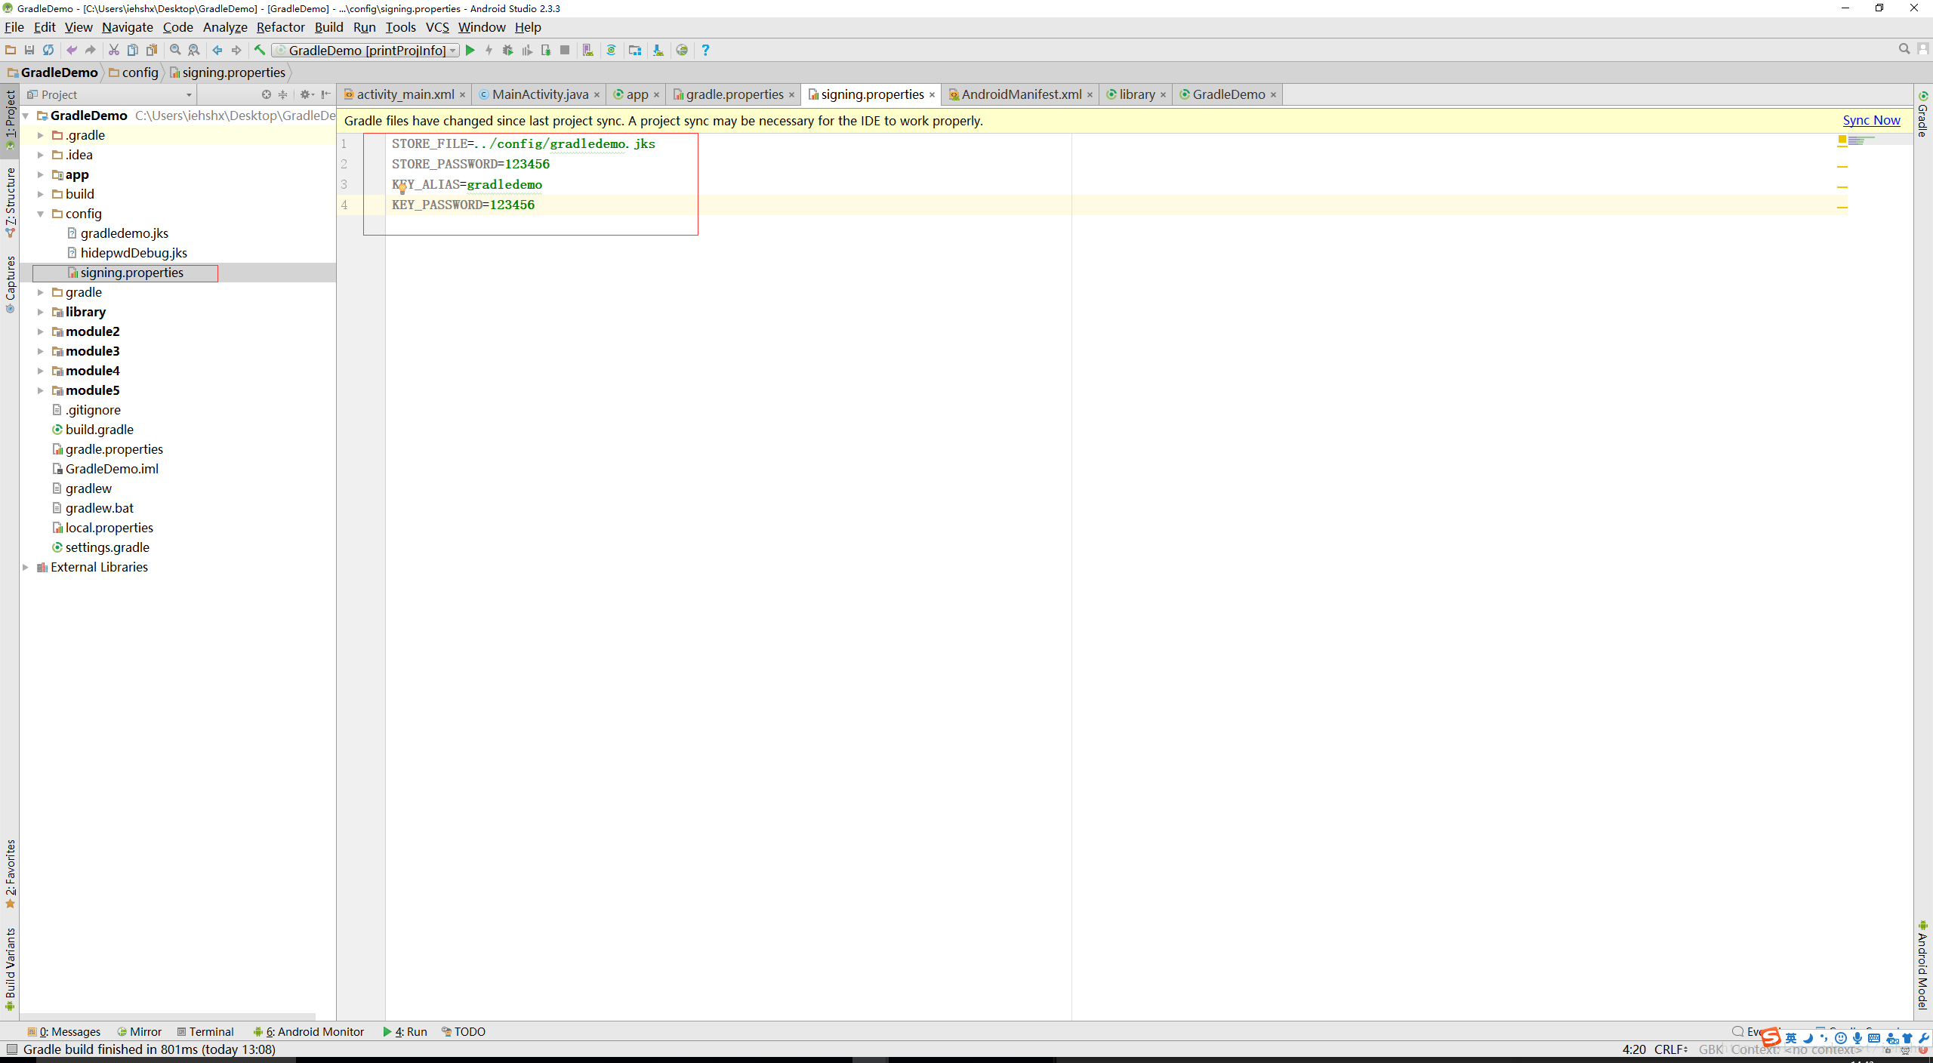The width and height of the screenshot is (1933, 1063).
Task: Open the 0: Messages tool window
Action: (x=63, y=1031)
